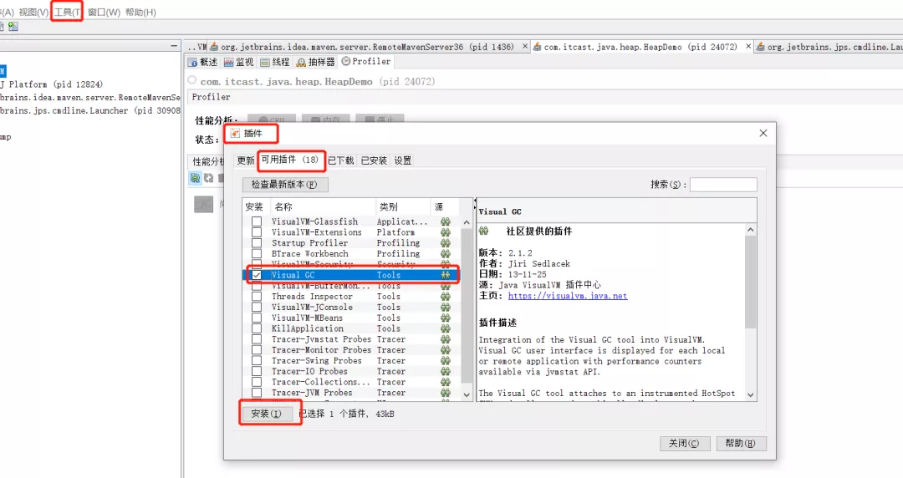Switch to the 更新 tab in plugins dialog

click(245, 160)
